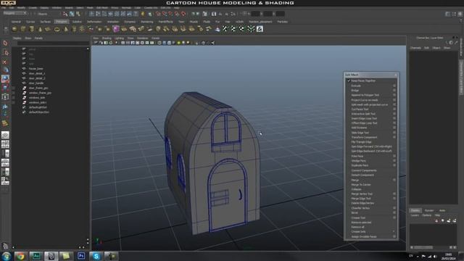Open Chrome from the taskbar
Image resolution: width=464 pixels, height=261 pixels.
(20, 256)
